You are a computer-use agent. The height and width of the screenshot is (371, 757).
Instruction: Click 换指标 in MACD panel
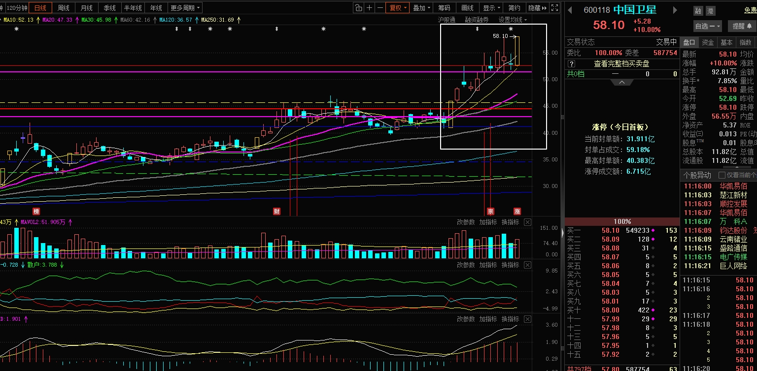(510, 319)
